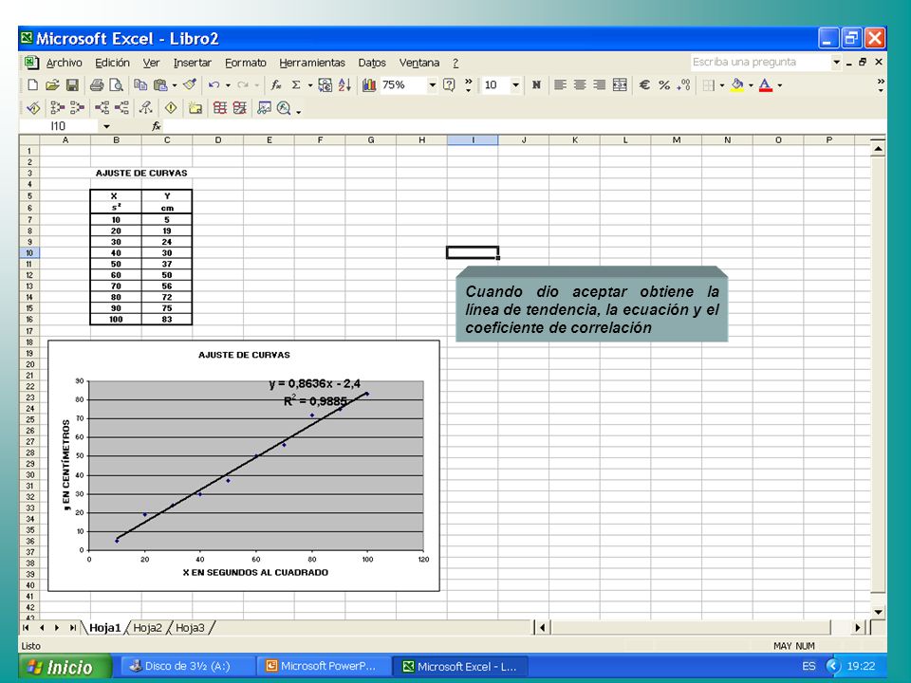Open the zoom 75% dropdown
The height and width of the screenshot is (683, 911).
[433, 85]
